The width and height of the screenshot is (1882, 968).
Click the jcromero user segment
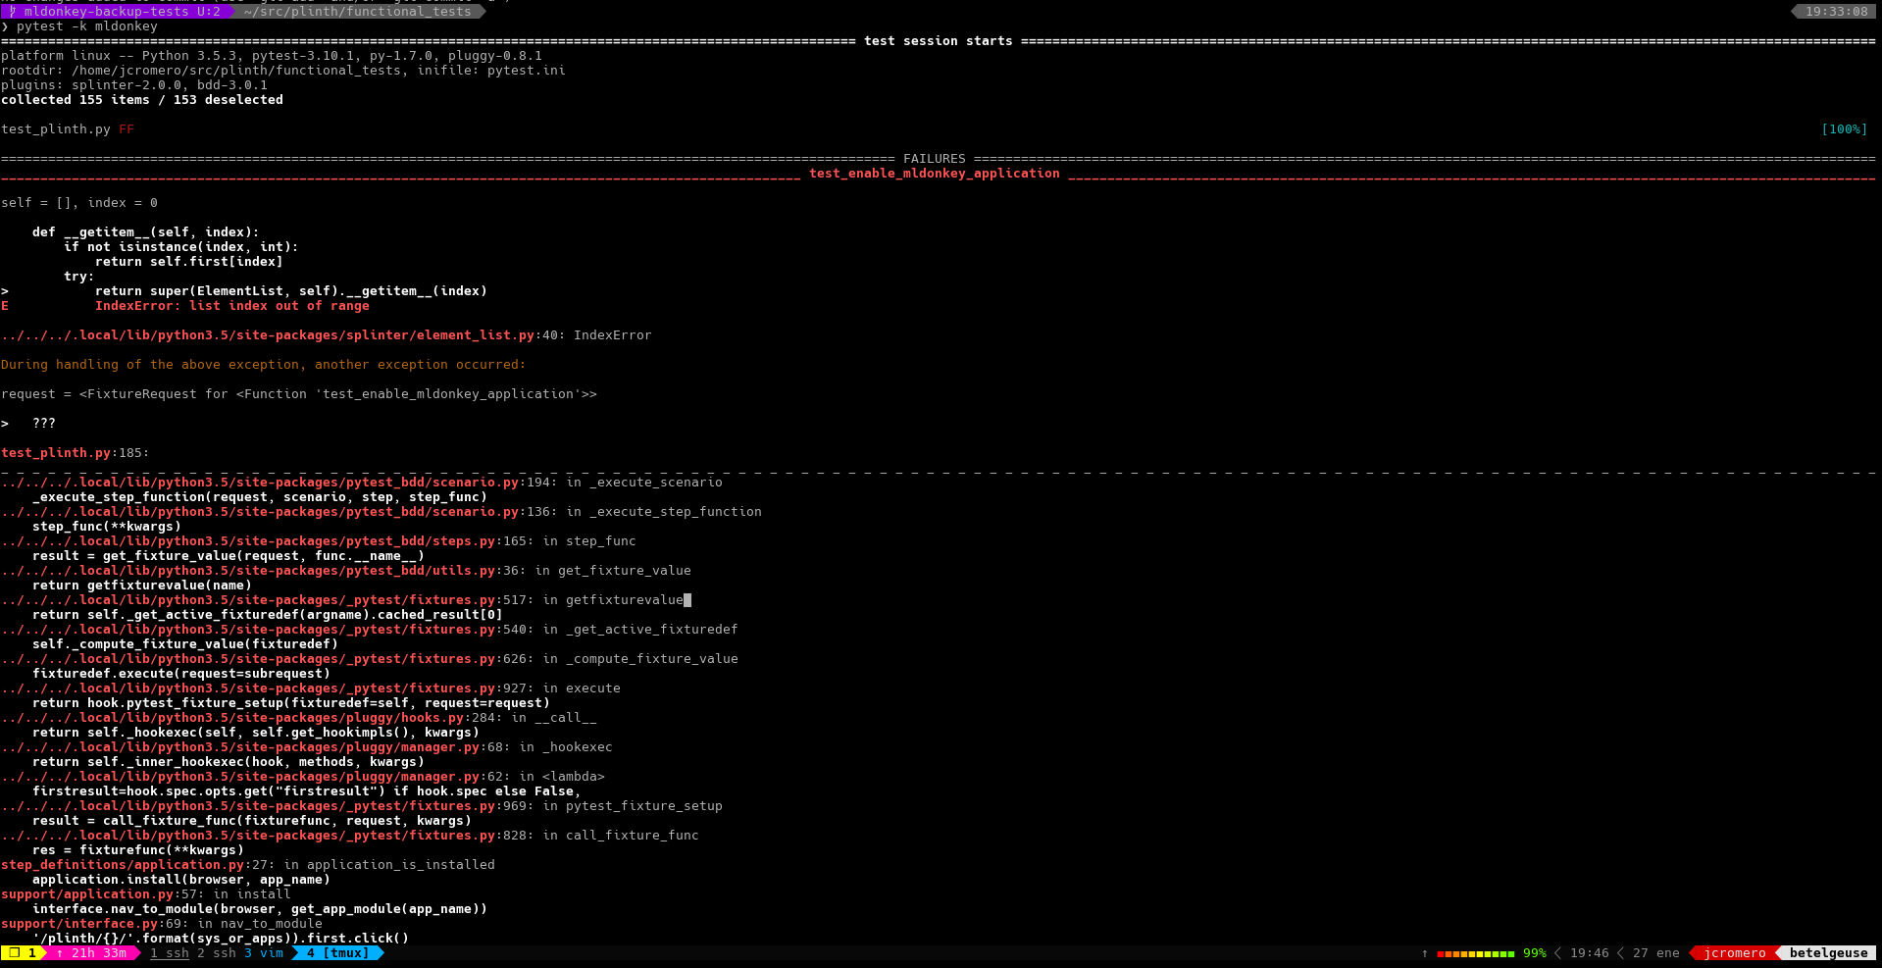pos(1734,953)
